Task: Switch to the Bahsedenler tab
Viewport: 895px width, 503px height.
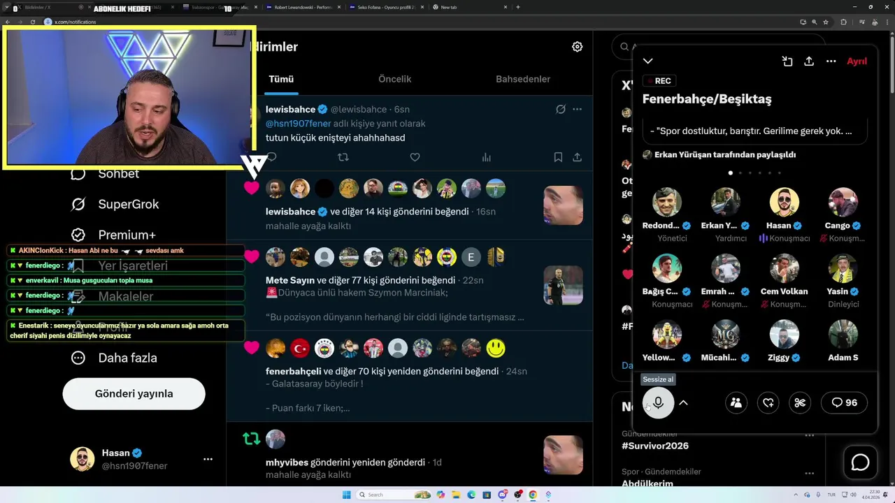Action: 523,79
